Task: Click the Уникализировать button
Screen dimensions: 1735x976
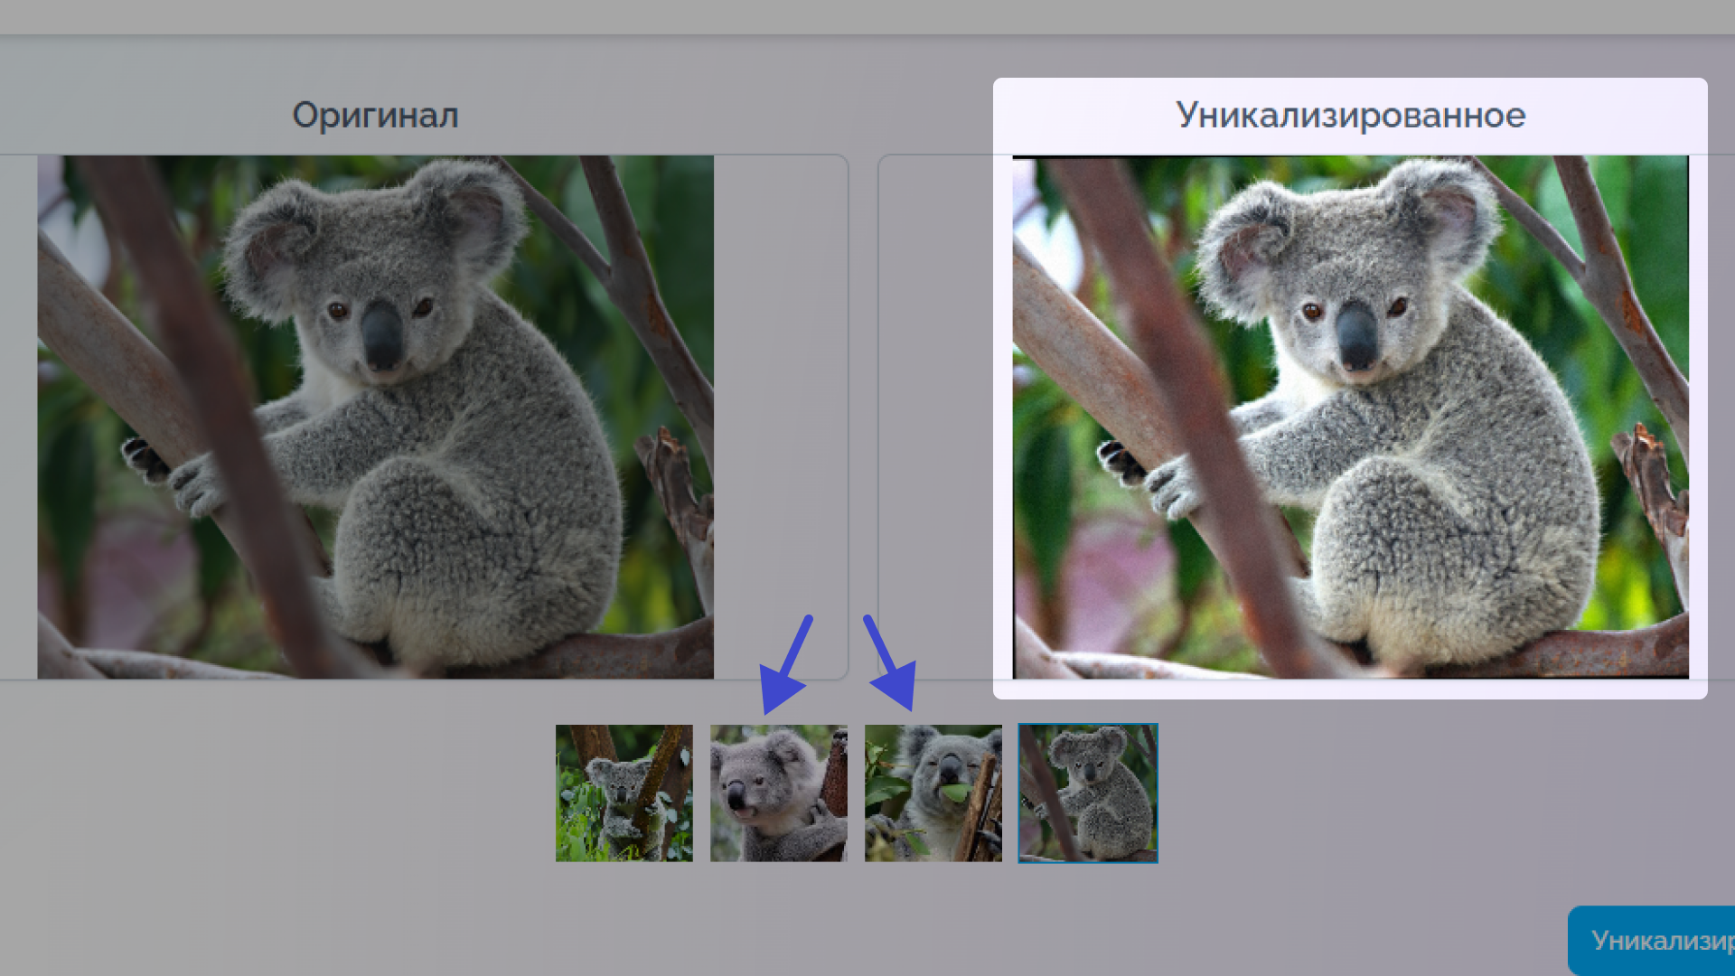Action: tap(1652, 941)
